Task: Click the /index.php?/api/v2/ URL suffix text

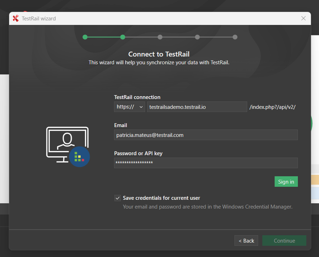Action: [x=272, y=107]
